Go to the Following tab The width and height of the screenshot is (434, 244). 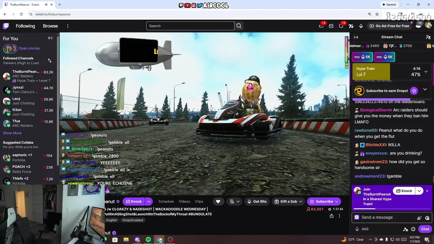pos(25,26)
